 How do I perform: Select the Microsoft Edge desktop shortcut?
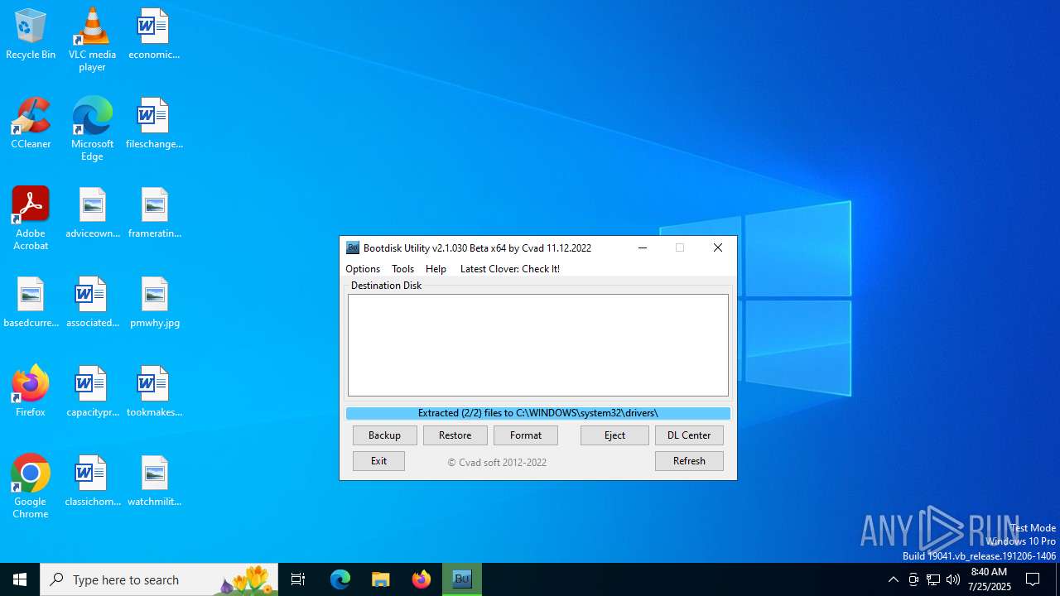[92, 129]
